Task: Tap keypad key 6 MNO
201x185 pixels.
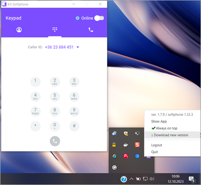Action: point(74,97)
